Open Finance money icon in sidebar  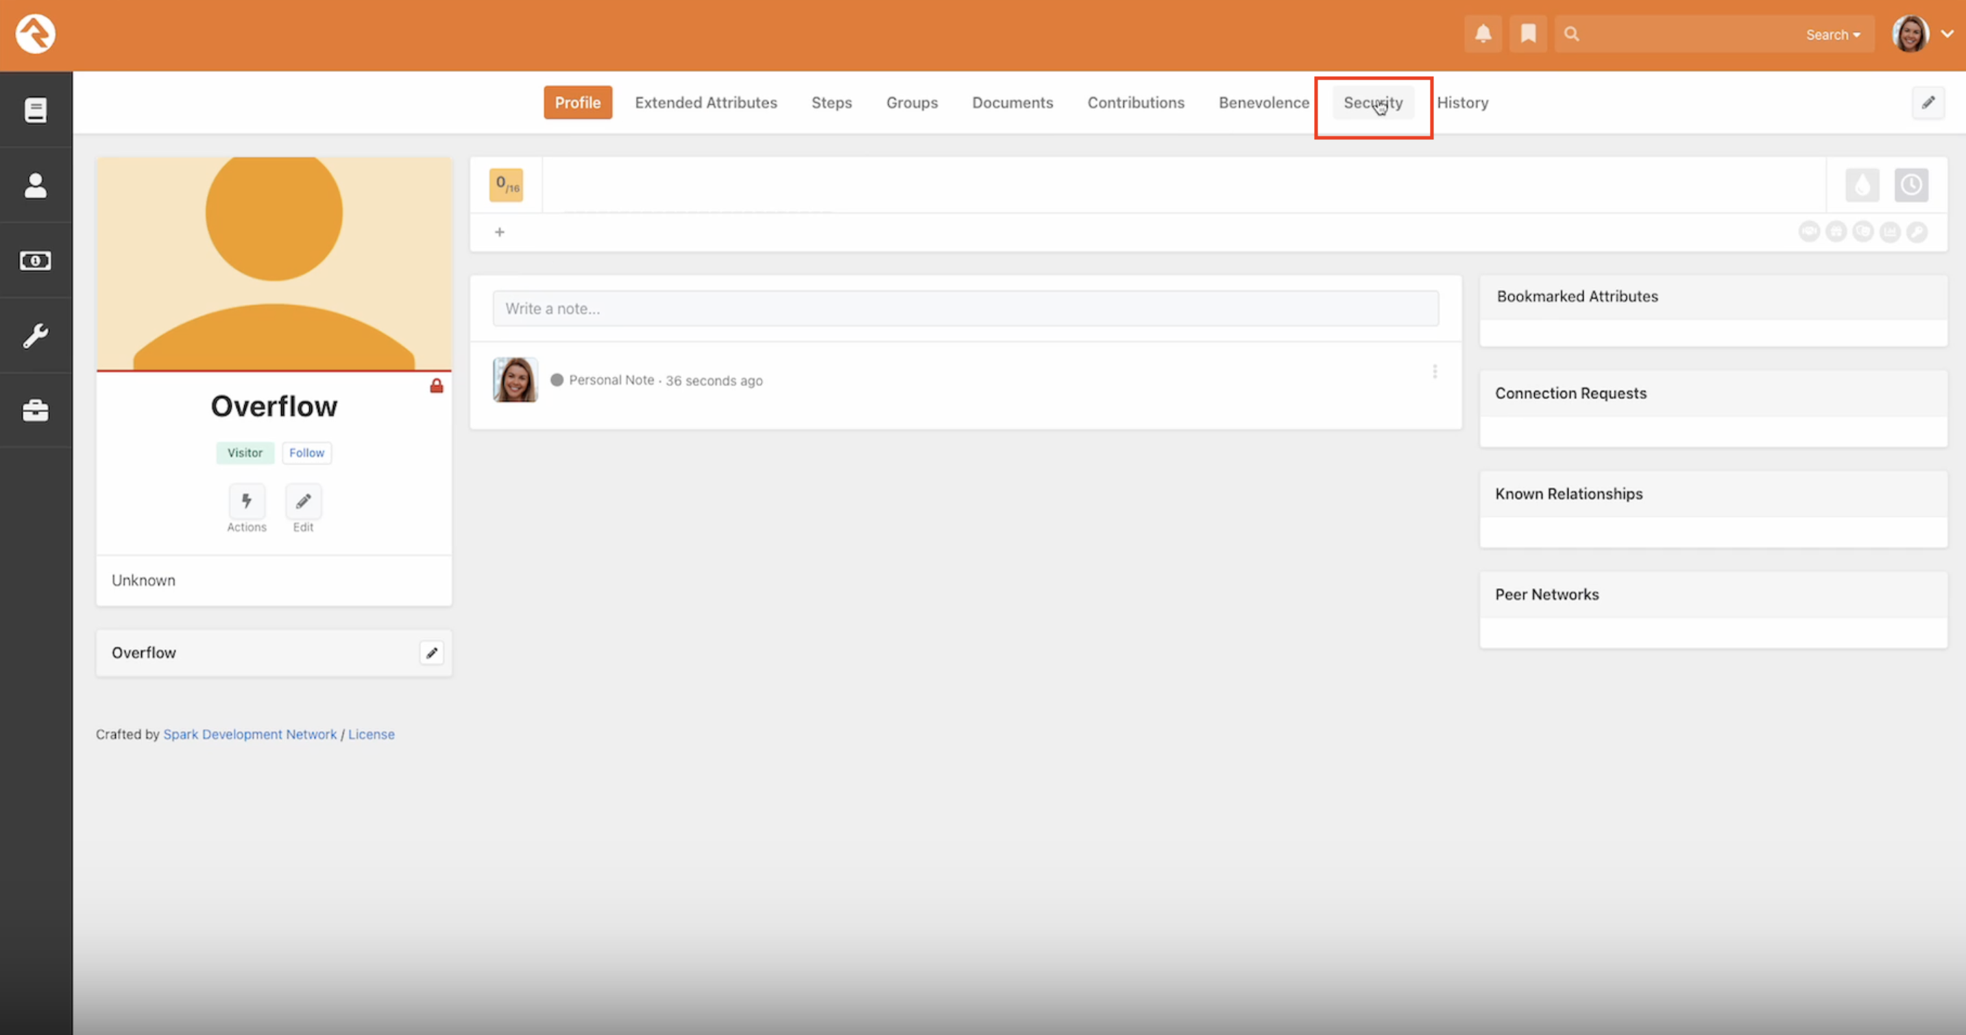35,260
